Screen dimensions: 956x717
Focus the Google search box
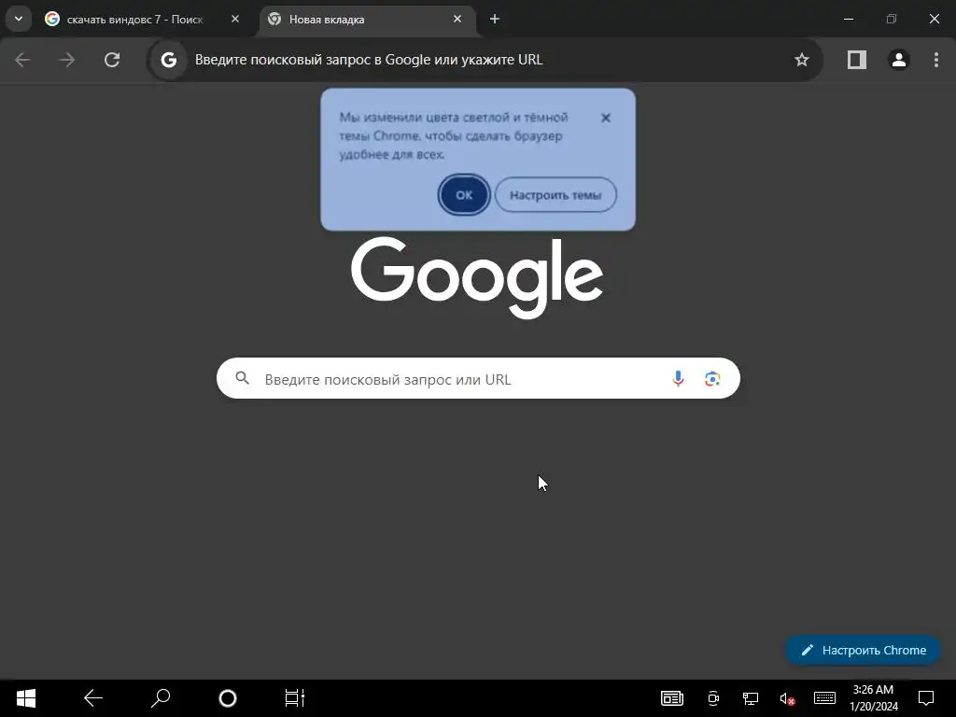click(478, 379)
